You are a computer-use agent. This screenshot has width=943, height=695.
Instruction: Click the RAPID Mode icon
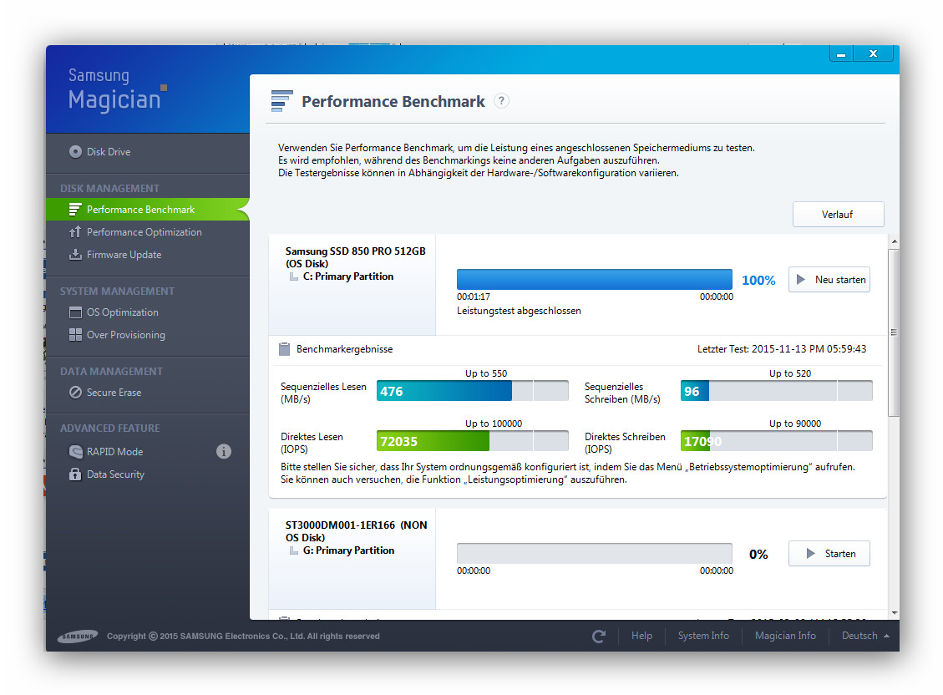75,452
